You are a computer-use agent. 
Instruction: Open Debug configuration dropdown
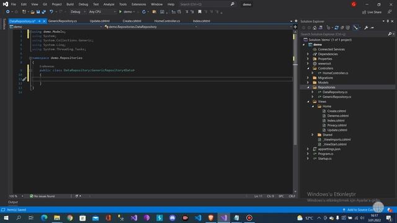coord(78,12)
